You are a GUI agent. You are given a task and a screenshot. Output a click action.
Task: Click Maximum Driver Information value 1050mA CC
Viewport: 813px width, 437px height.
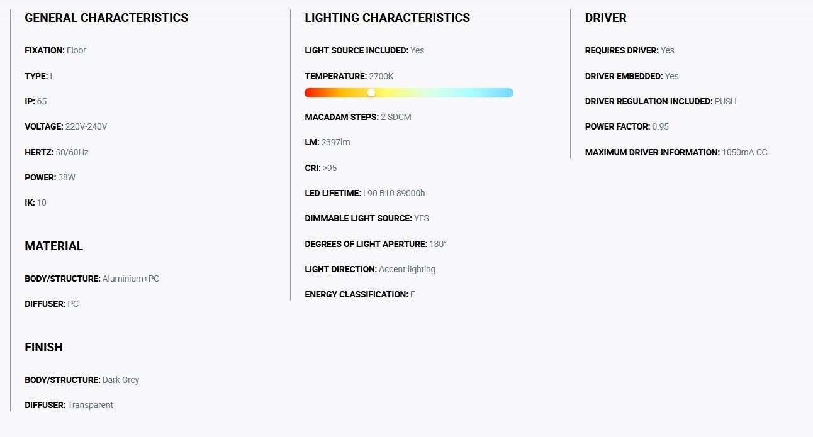(x=744, y=152)
